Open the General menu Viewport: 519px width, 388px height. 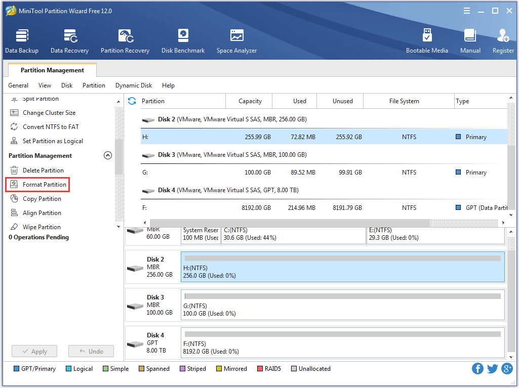18,85
